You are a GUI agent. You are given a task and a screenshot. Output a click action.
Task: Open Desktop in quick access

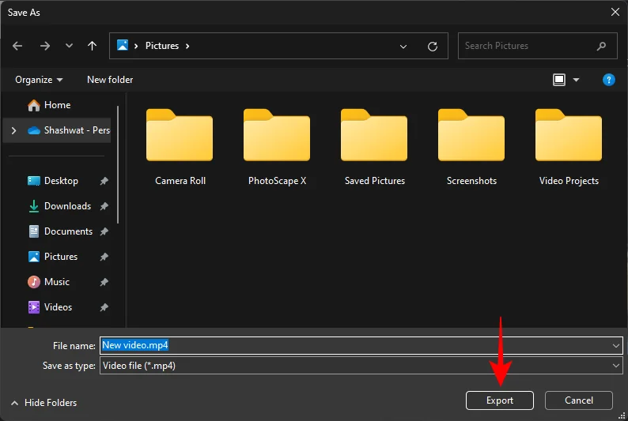click(53, 181)
